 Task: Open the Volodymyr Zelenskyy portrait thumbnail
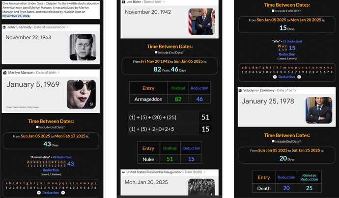click(319, 110)
